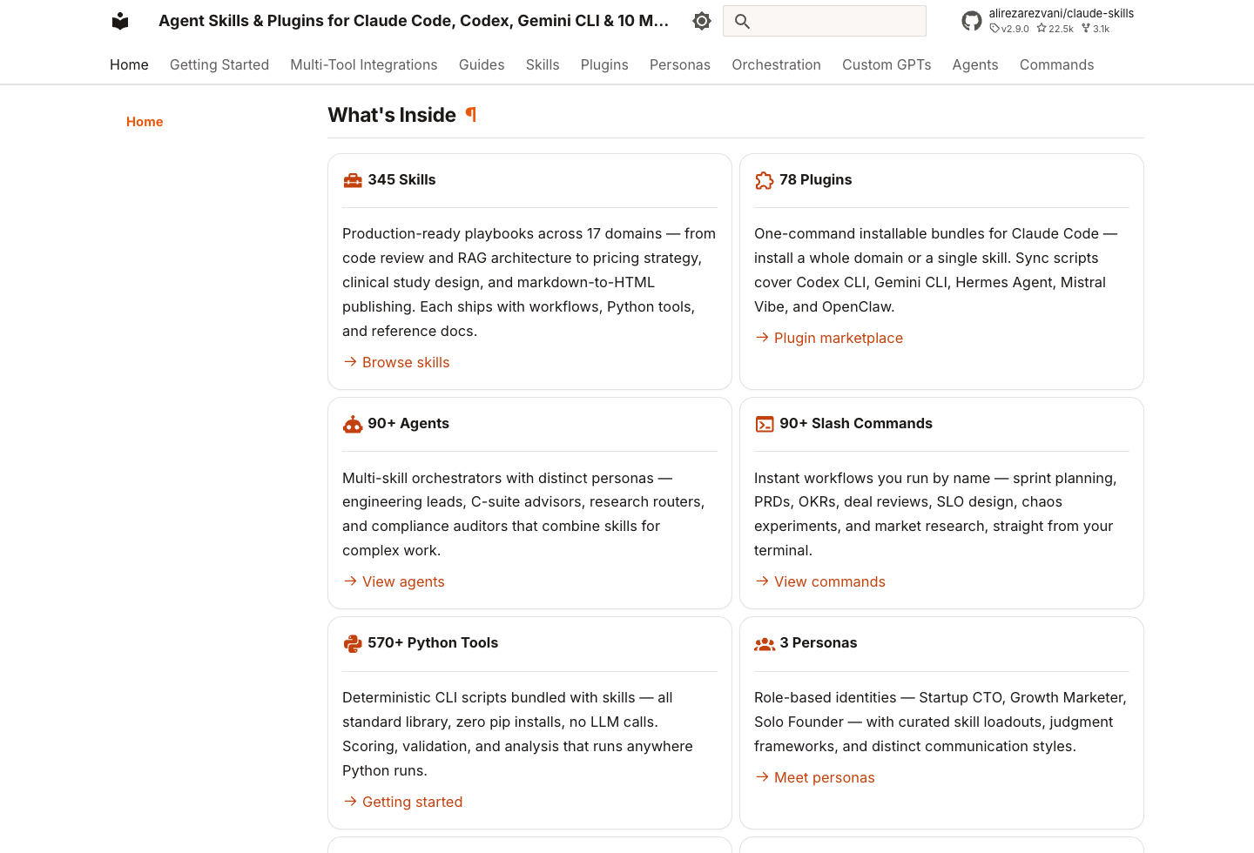Toggle the light/dark theme icon
The height and width of the screenshot is (853, 1254).
tap(702, 21)
